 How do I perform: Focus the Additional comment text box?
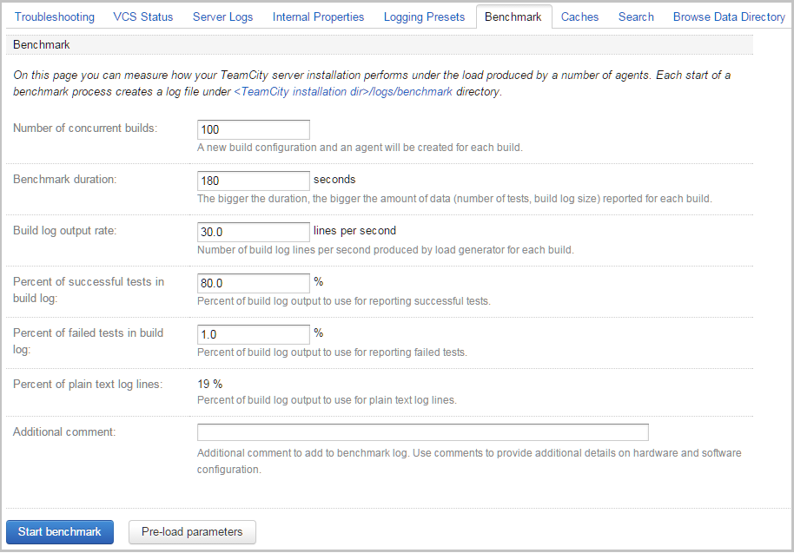[x=423, y=432]
